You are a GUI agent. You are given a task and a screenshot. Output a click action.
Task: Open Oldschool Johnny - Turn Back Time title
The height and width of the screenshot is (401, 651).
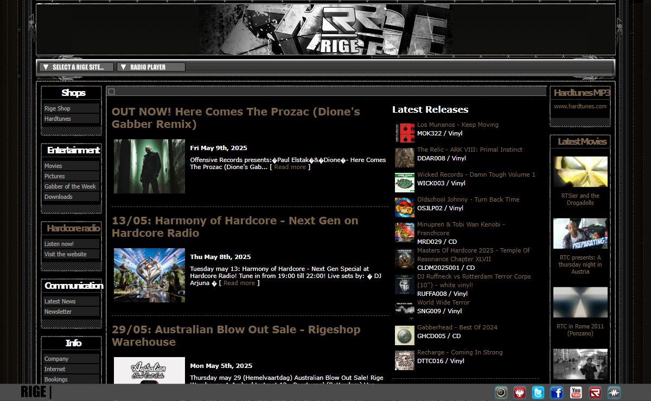tap(468, 199)
